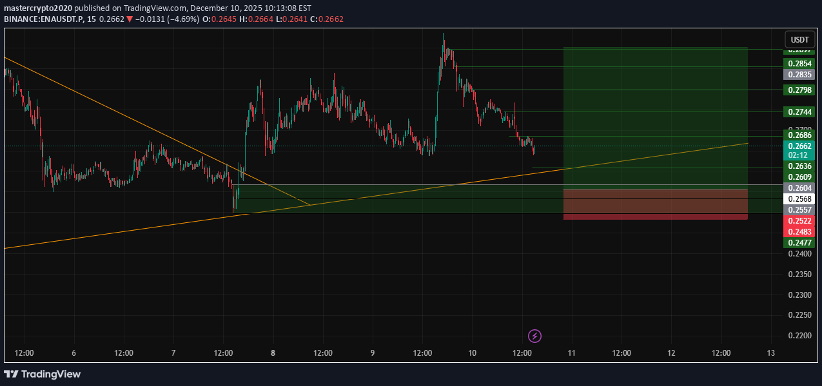Select the 0.2835 gray price label
The image size is (822, 386).
click(x=799, y=74)
